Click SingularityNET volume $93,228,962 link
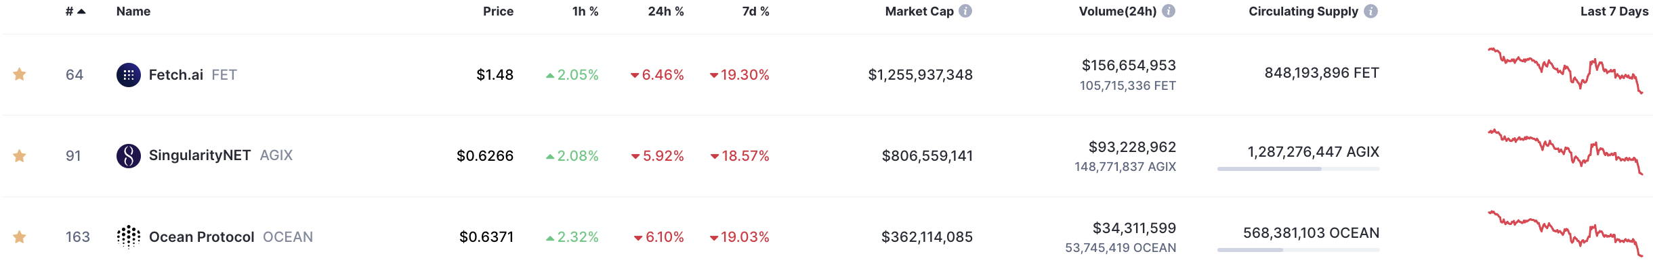Screen dimensions: 1653x277 pyautogui.click(x=1132, y=147)
